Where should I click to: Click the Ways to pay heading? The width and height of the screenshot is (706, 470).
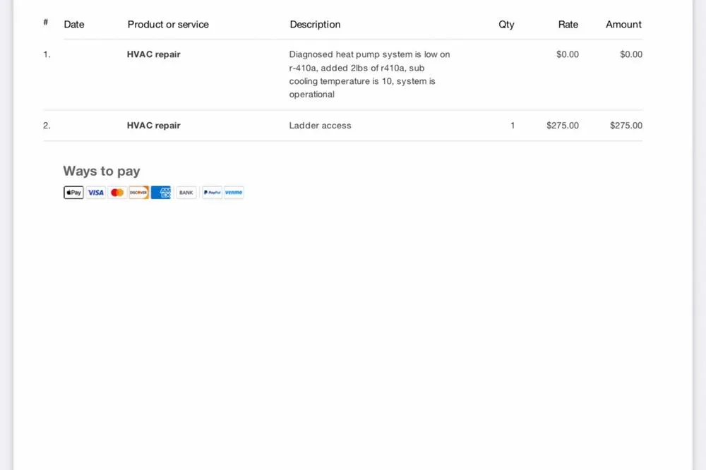[x=102, y=171]
